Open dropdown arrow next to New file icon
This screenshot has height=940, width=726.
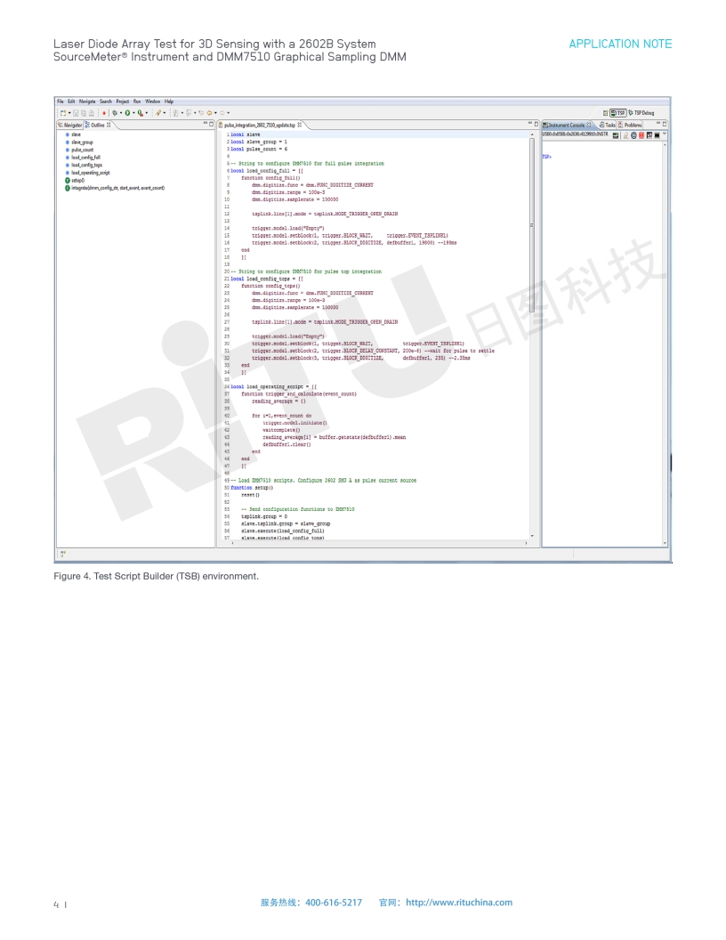point(68,112)
